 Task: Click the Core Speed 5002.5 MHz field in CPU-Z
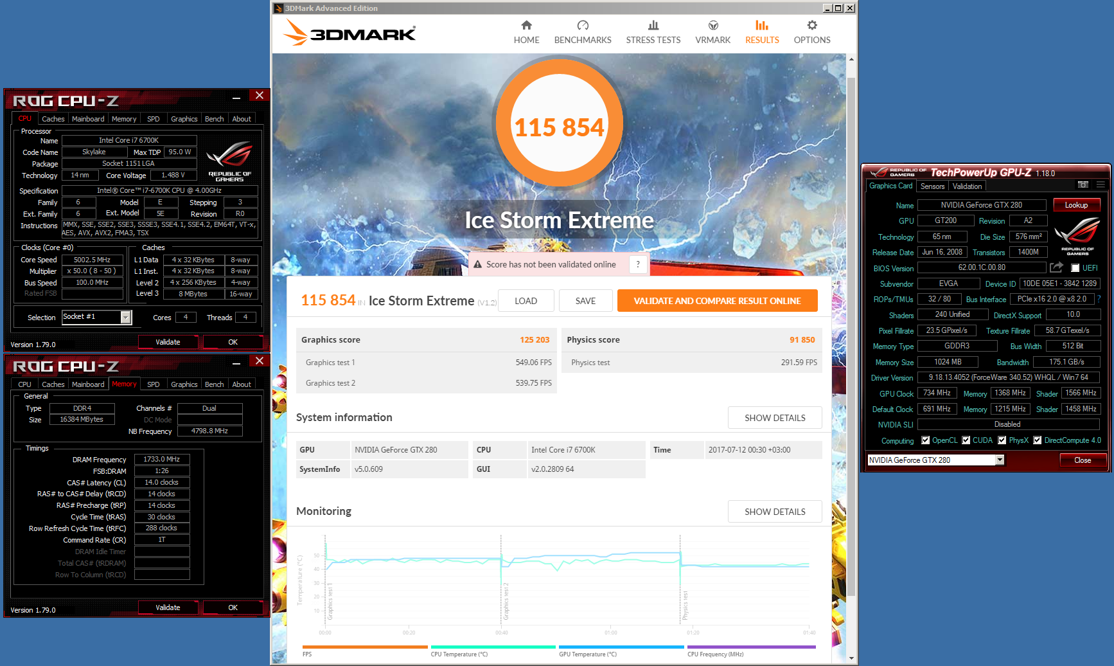(92, 260)
